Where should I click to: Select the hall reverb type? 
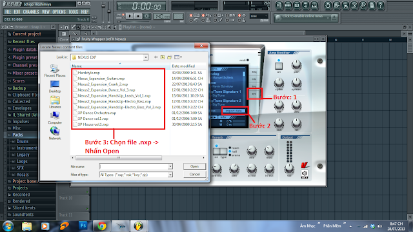pos(233,151)
